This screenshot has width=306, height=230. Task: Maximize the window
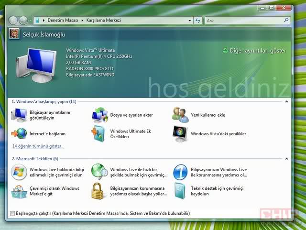[272, 8]
